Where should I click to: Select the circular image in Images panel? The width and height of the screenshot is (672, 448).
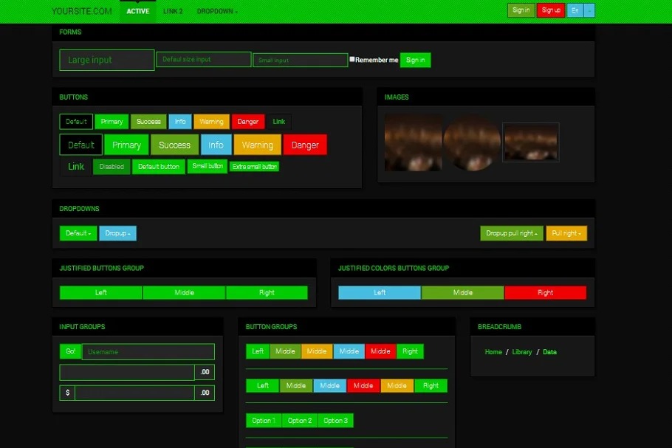point(472,142)
